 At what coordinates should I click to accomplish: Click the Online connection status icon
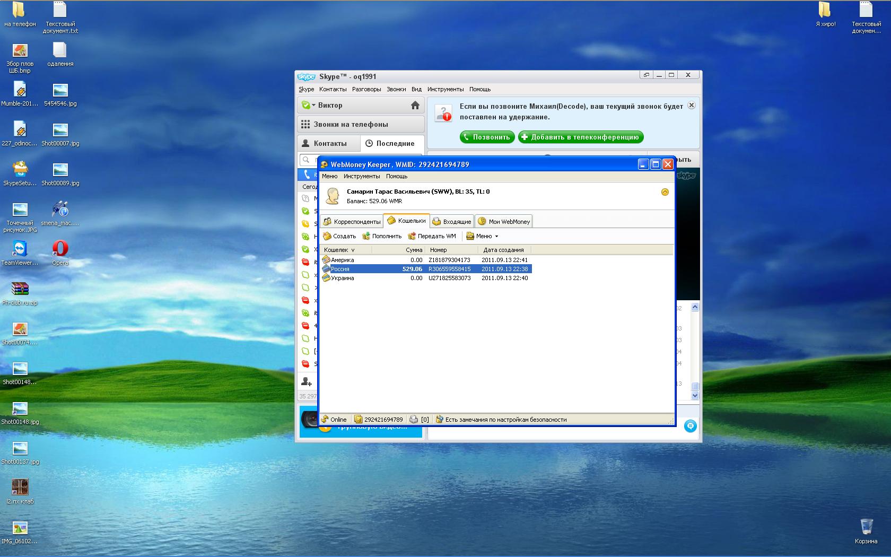point(325,419)
